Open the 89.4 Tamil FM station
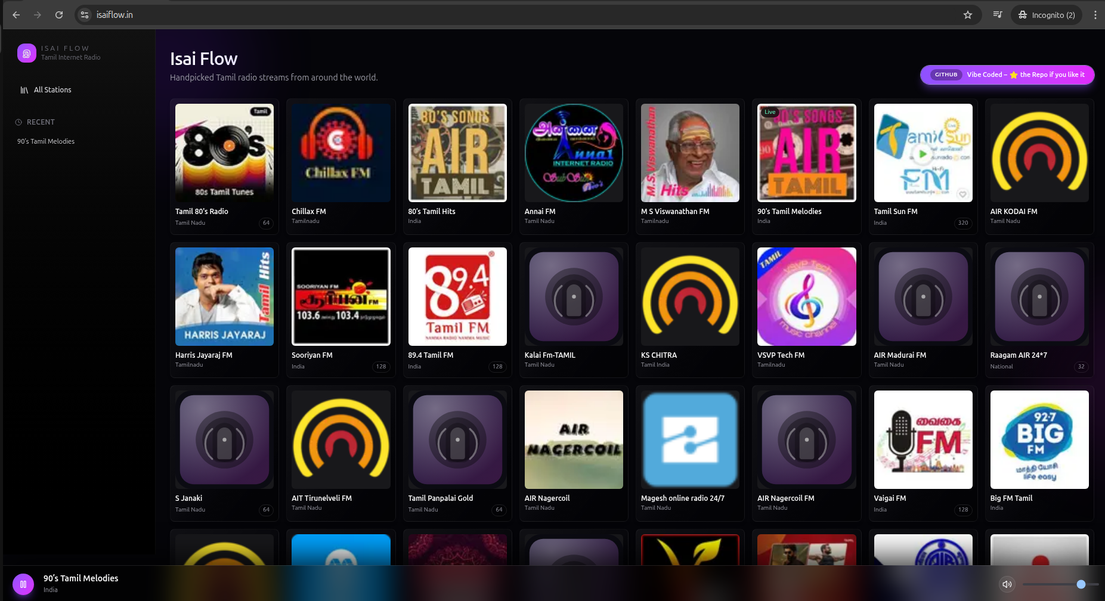Viewport: 1105px width, 601px height. click(457, 310)
